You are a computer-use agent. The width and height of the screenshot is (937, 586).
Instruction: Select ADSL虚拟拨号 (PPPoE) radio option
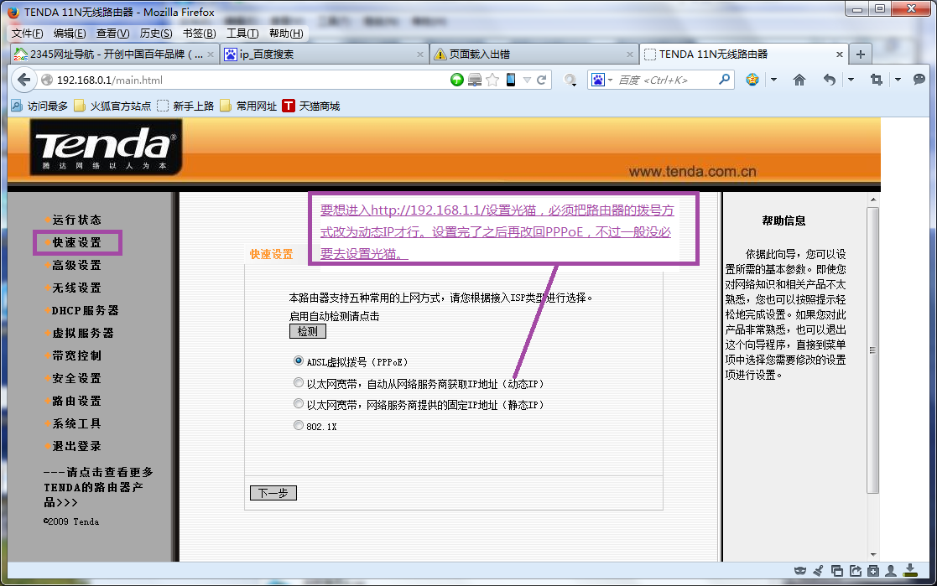tap(299, 361)
